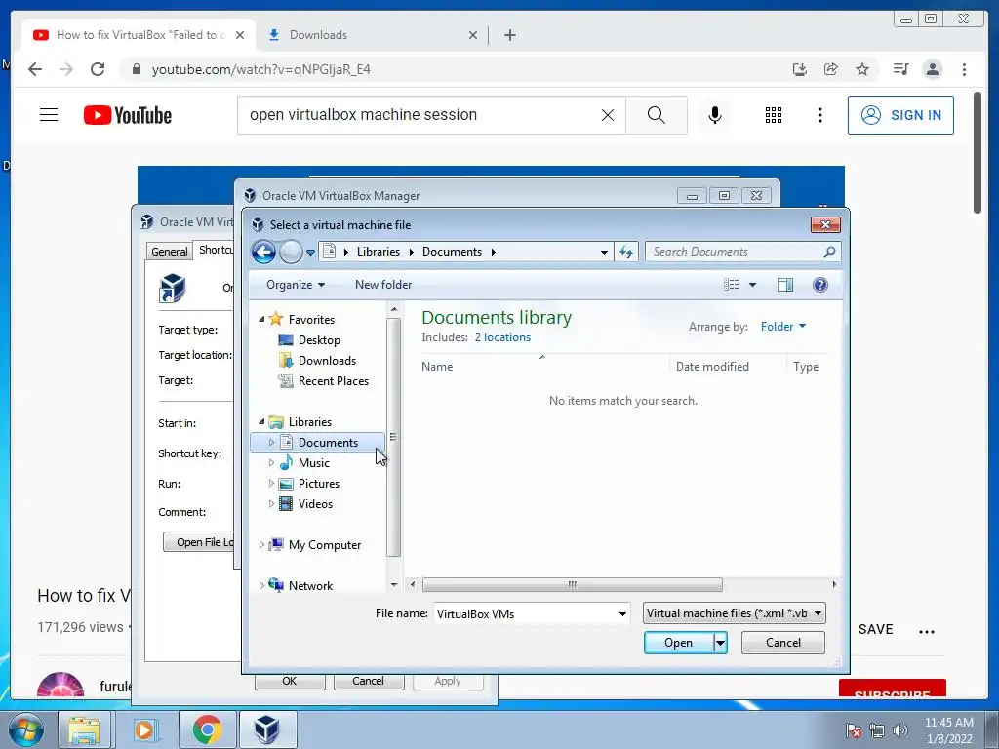
Task: Click navigation pane vertical scrollbar
Action: (394, 437)
